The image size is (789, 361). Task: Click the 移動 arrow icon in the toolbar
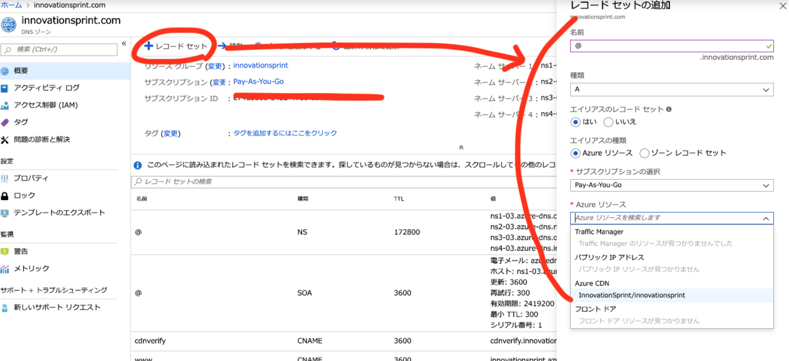coord(222,46)
